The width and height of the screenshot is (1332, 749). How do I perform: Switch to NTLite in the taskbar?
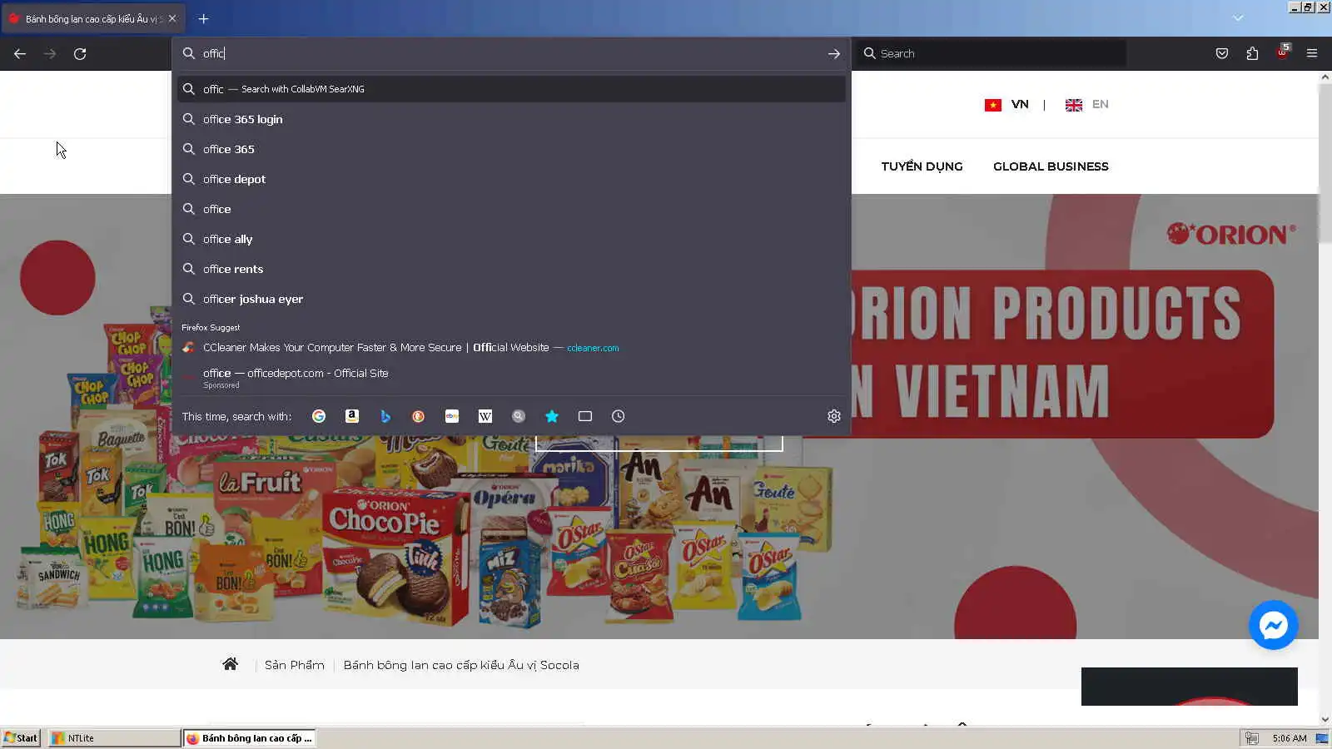[114, 738]
